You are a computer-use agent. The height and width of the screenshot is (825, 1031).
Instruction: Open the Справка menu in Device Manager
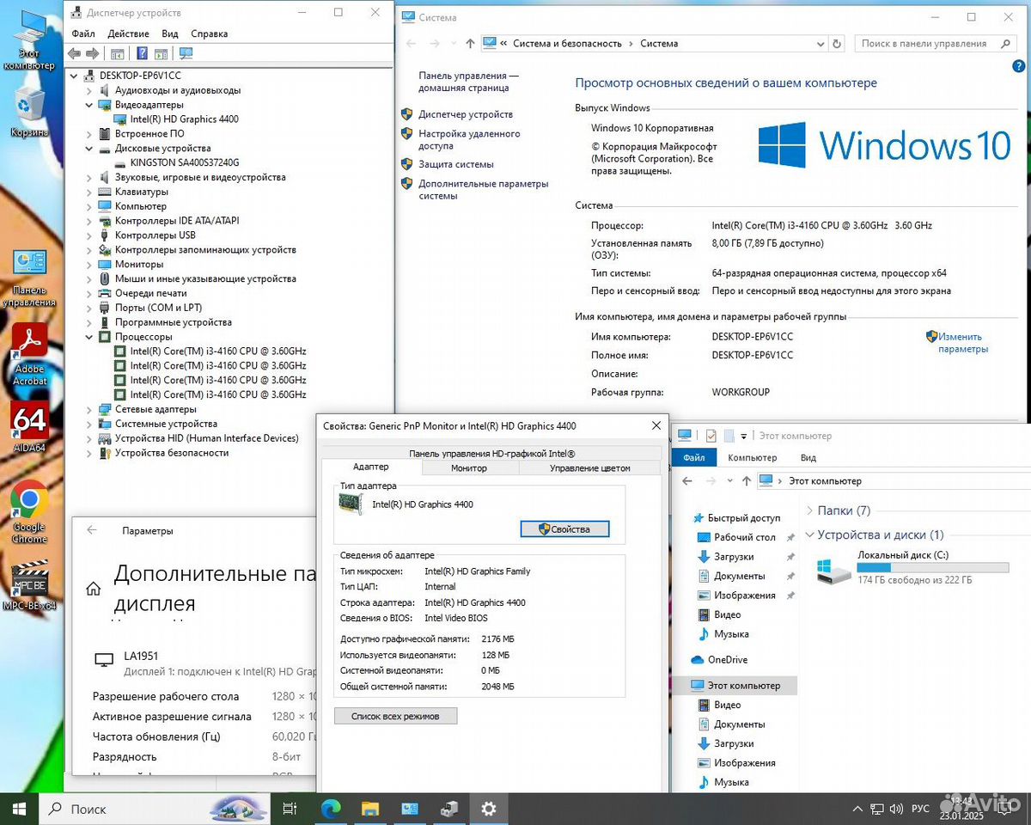(209, 34)
